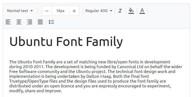
Task: Decrease font size with minus button
Action: (x=47, y=11)
